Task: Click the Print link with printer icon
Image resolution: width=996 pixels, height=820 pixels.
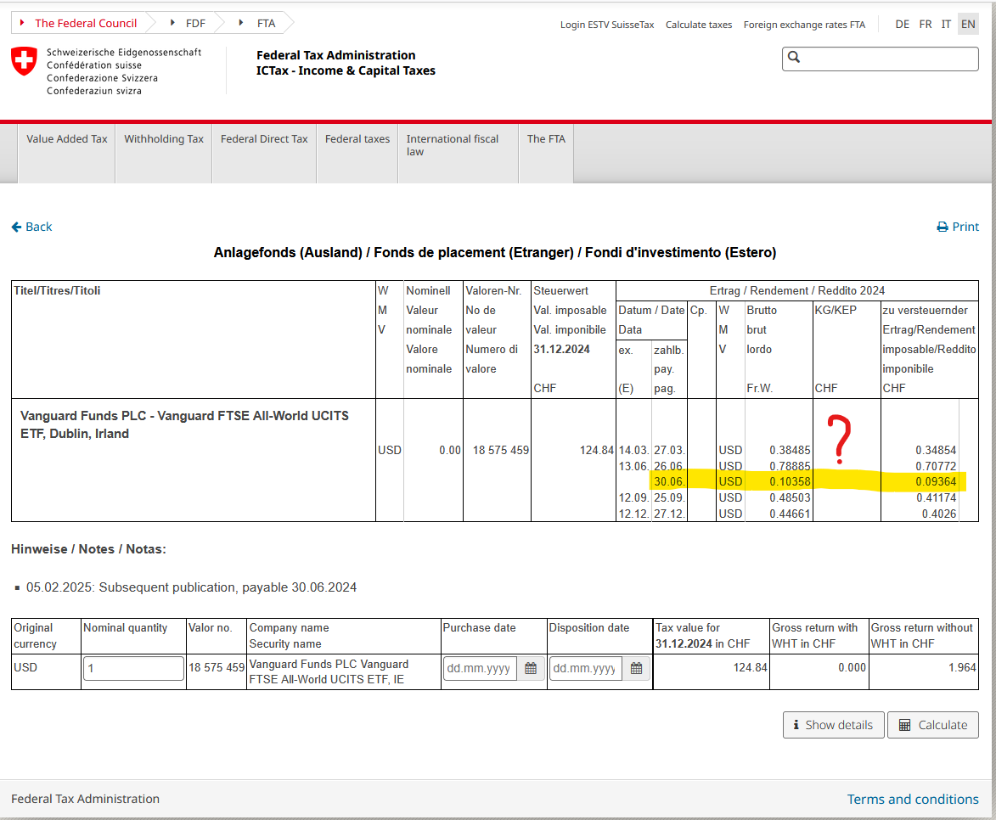Action: click(x=957, y=227)
